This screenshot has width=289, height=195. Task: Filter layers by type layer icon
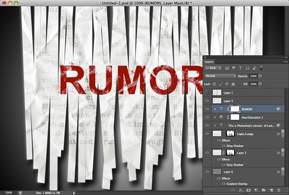coord(240,68)
